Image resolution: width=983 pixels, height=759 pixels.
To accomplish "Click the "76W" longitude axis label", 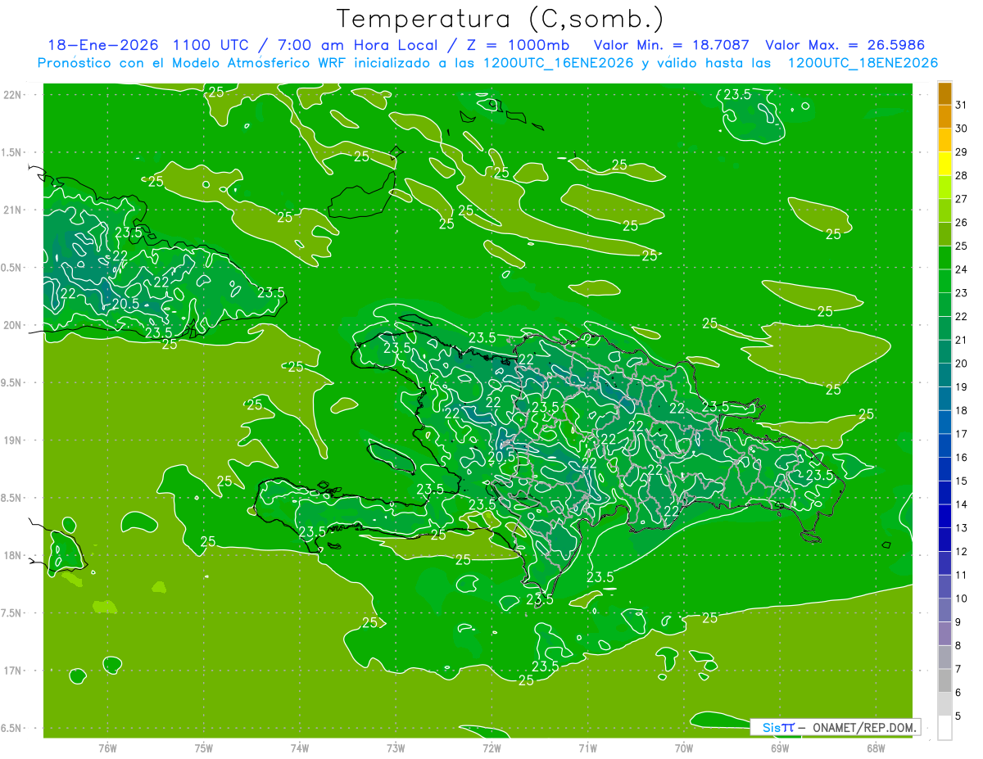I will pyautogui.click(x=107, y=747).
